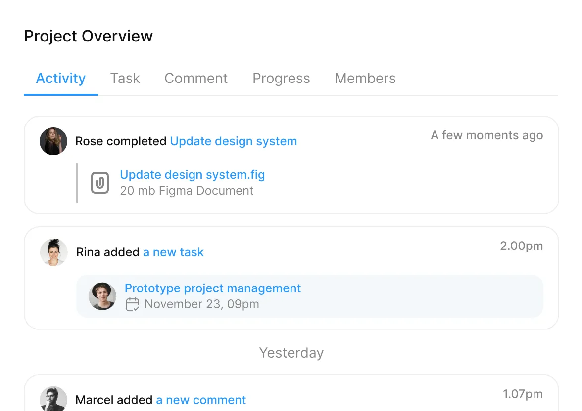
Task: Click the "a new comment" link
Action: [201, 400]
